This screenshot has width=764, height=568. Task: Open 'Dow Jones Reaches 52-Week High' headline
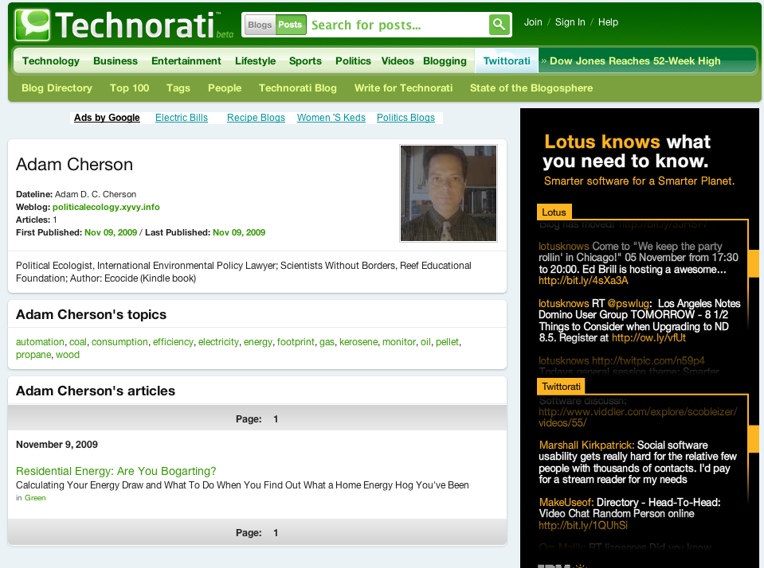(635, 60)
